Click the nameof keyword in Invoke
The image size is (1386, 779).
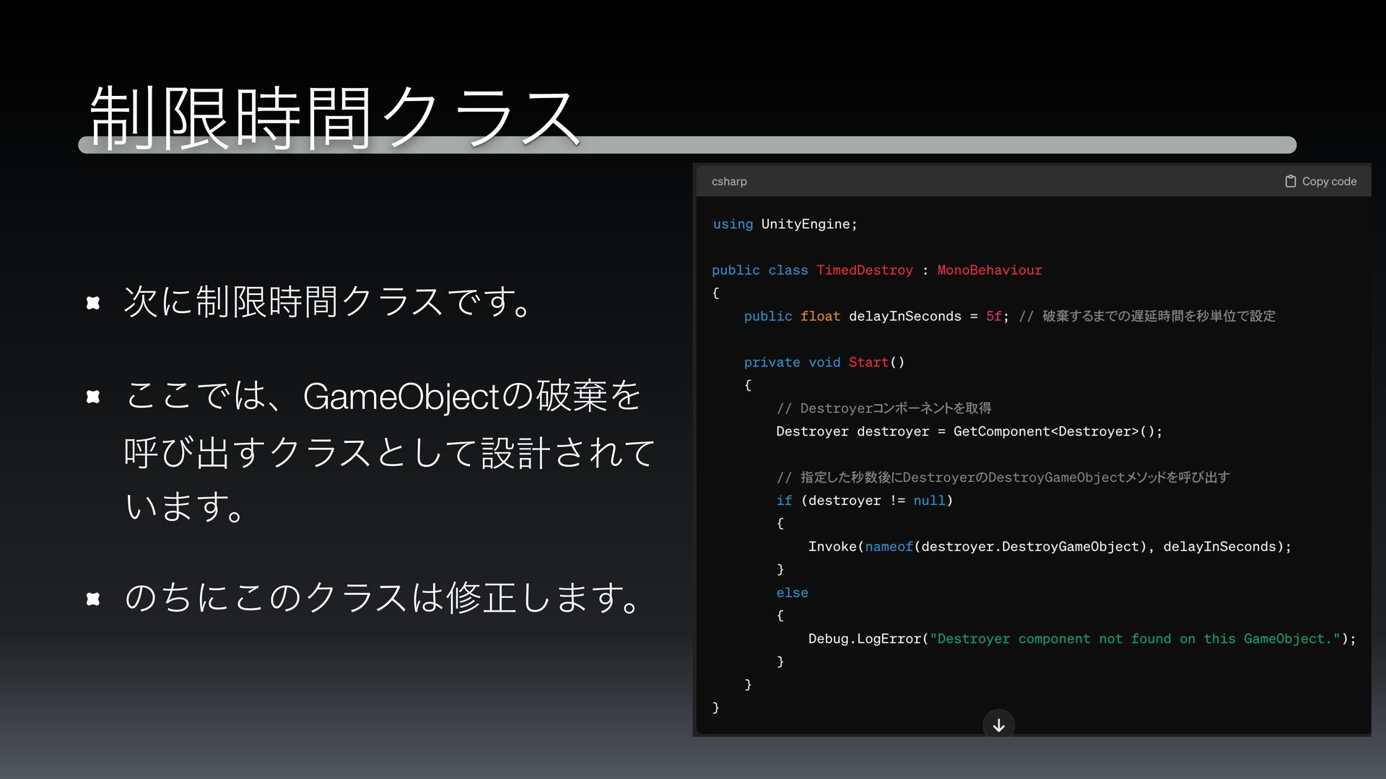coord(889,547)
